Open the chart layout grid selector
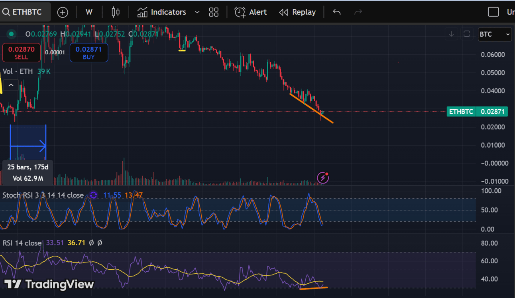This screenshot has width=515, height=298. (x=214, y=12)
